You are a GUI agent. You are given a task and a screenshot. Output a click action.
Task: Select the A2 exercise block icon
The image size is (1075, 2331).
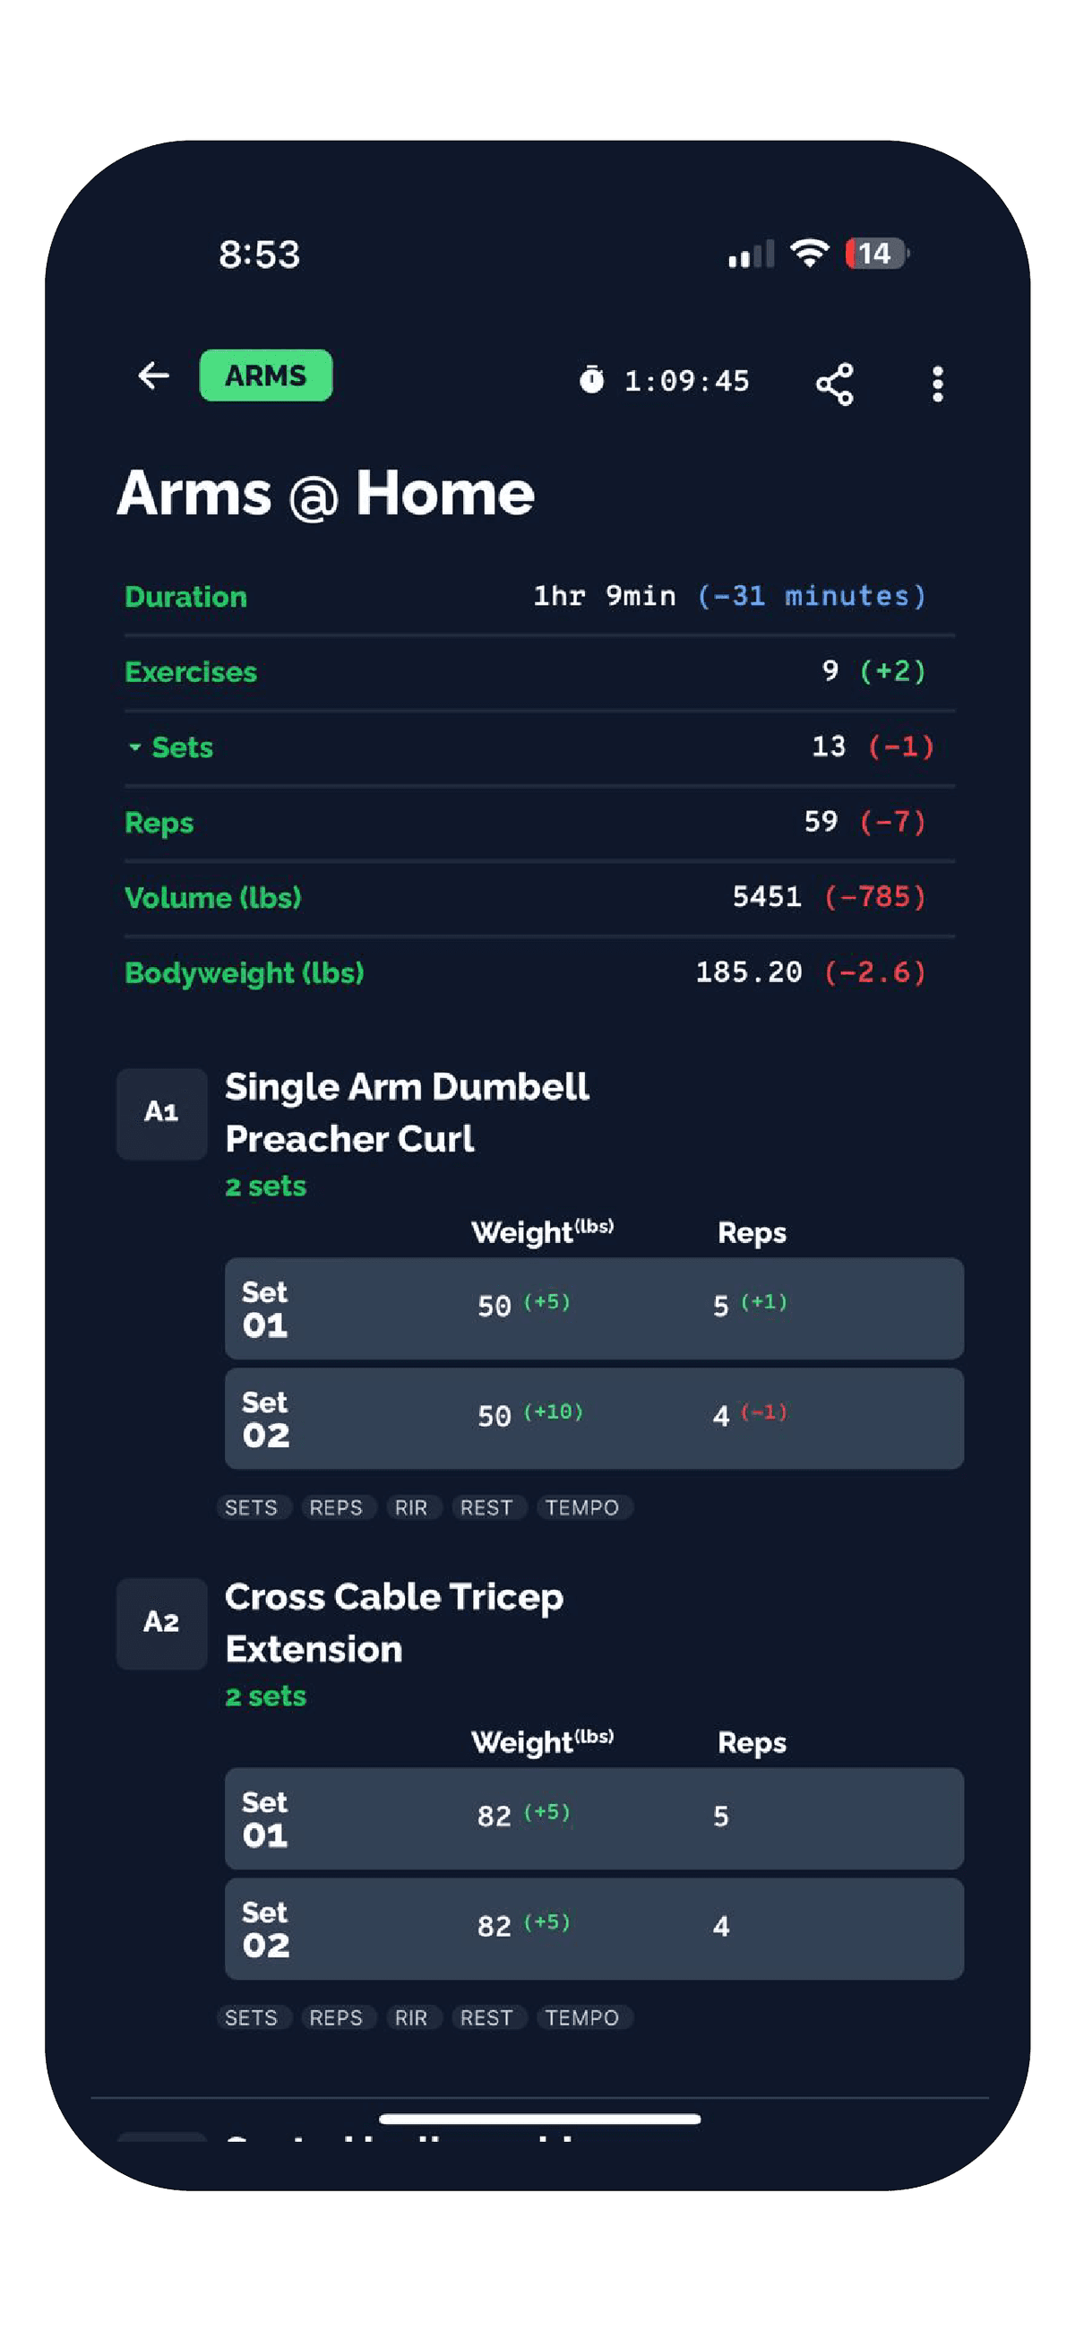pos(161,1622)
